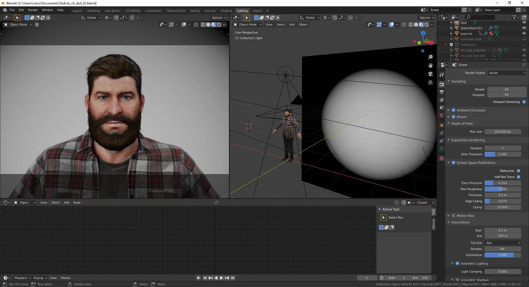Open the Render menu in the top bar
The image size is (529, 287).
pyautogui.click(x=33, y=10)
